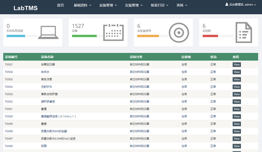Expand the 实验管理 menu
The image size is (262, 152).
click(x=134, y=5)
